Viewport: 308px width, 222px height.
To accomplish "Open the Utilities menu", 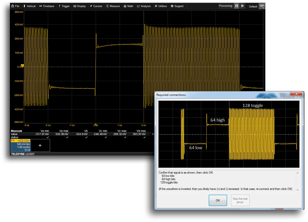I will click(161, 6).
